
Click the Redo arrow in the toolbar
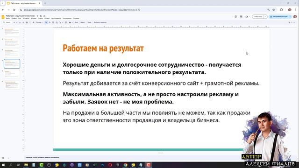pyautogui.click(x=23, y=22)
